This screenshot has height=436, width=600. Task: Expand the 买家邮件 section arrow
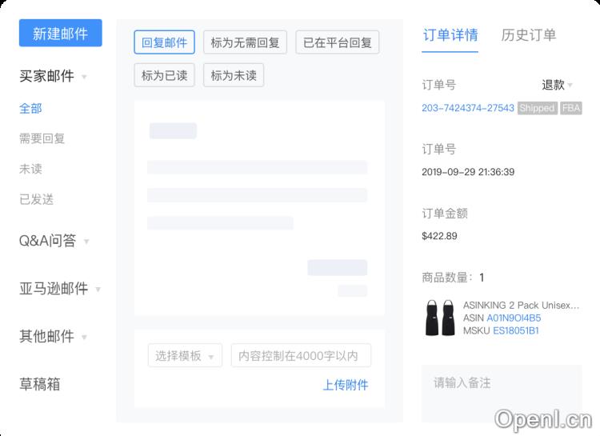[x=85, y=78]
